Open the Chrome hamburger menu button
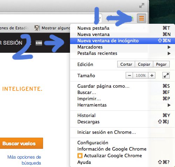This screenshot has height=167, width=175. [141, 19]
